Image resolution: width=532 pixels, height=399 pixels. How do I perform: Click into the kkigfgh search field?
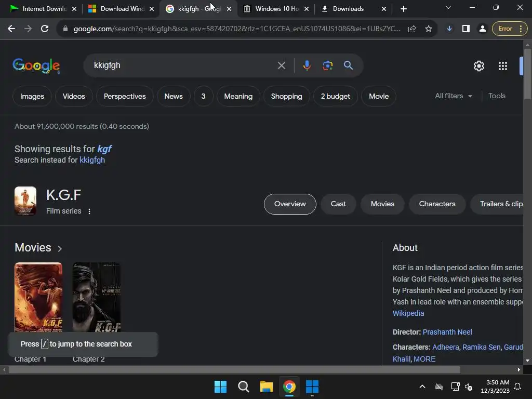point(183,65)
